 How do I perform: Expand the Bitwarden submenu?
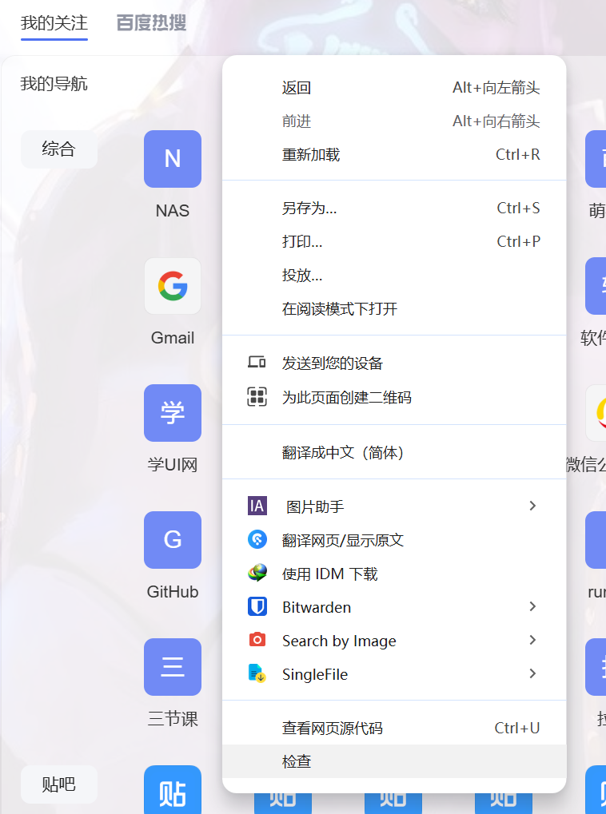click(x=532, y=607)
